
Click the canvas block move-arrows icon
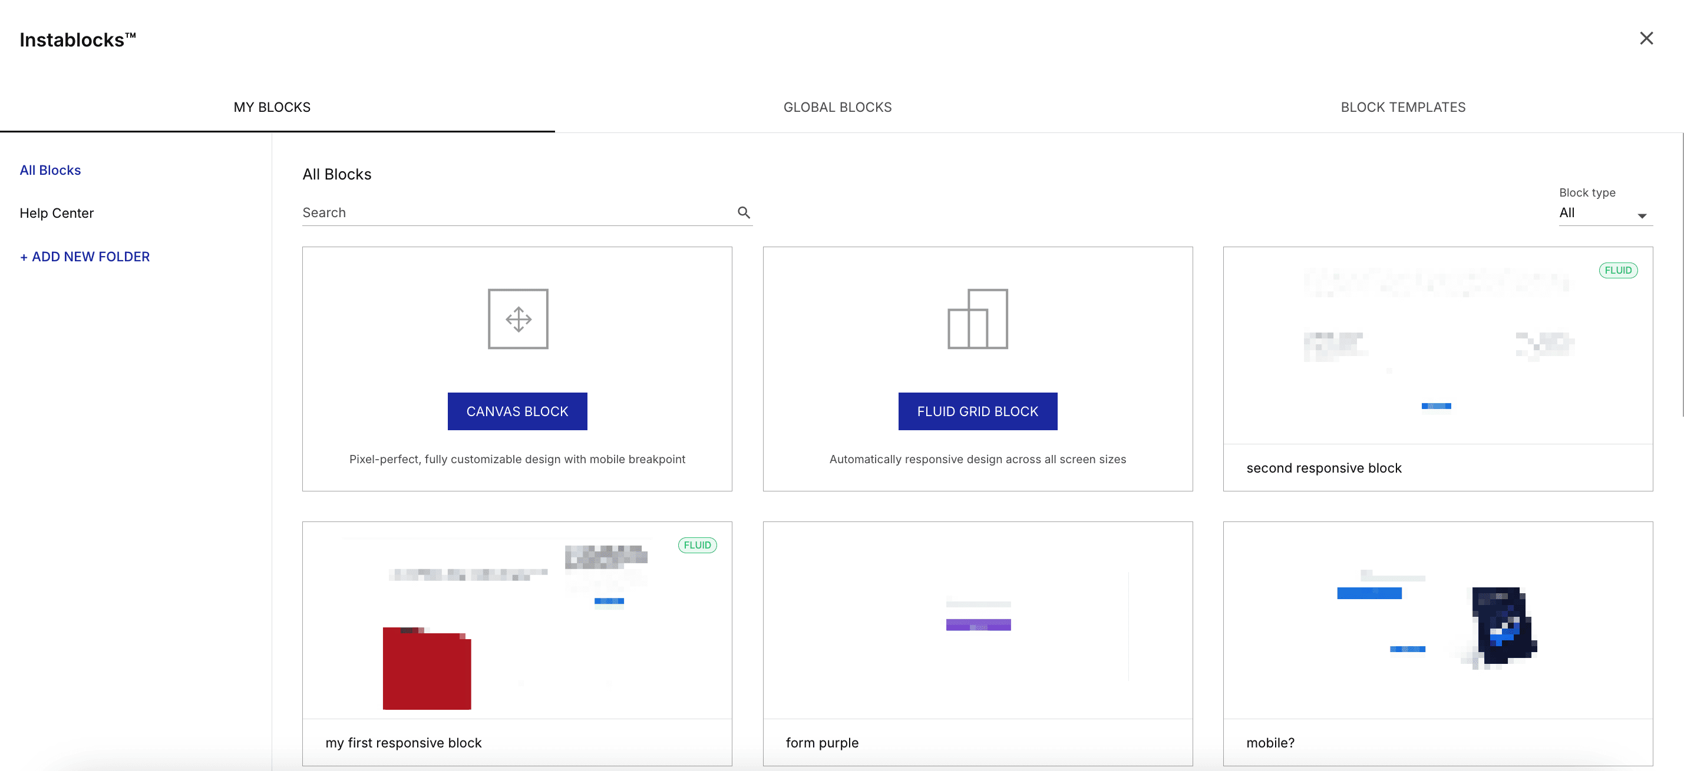(518, 319)
